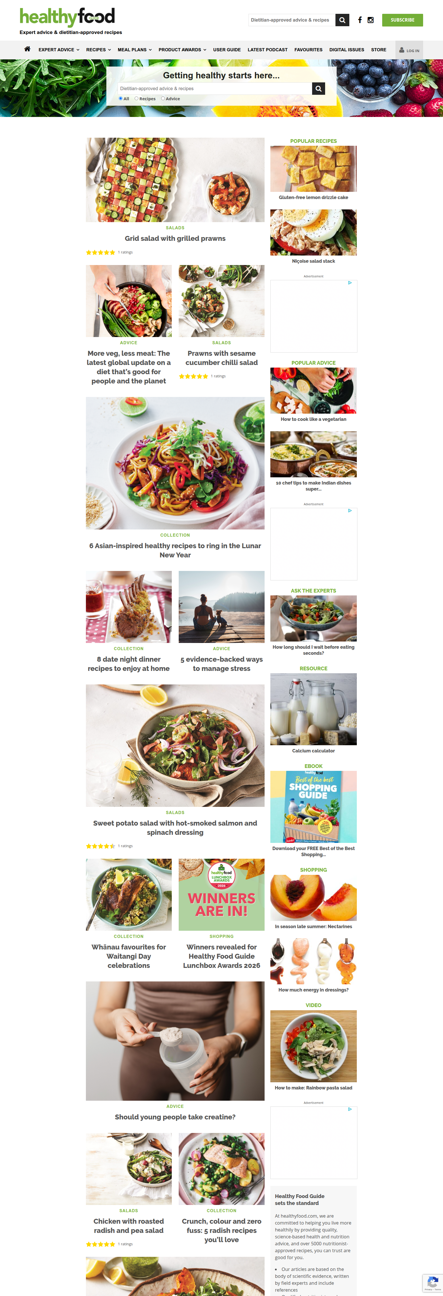The height and width of the screenshot is (1296, 443).
Task: Rate Prawns with sesame cucumber salad stars
Action: 193,376
